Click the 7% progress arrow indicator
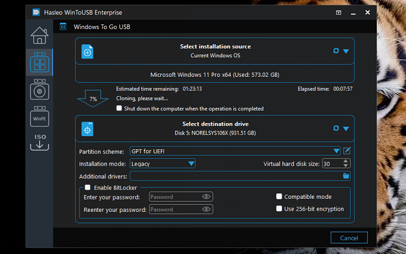This screenshot has width=406, height=254. click(93, 98)
